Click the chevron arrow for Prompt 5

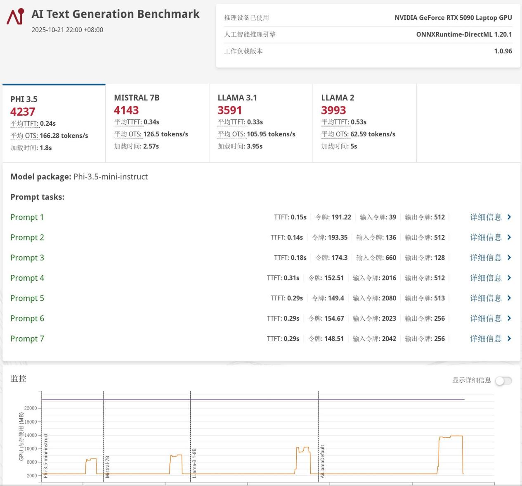point(509,298)
